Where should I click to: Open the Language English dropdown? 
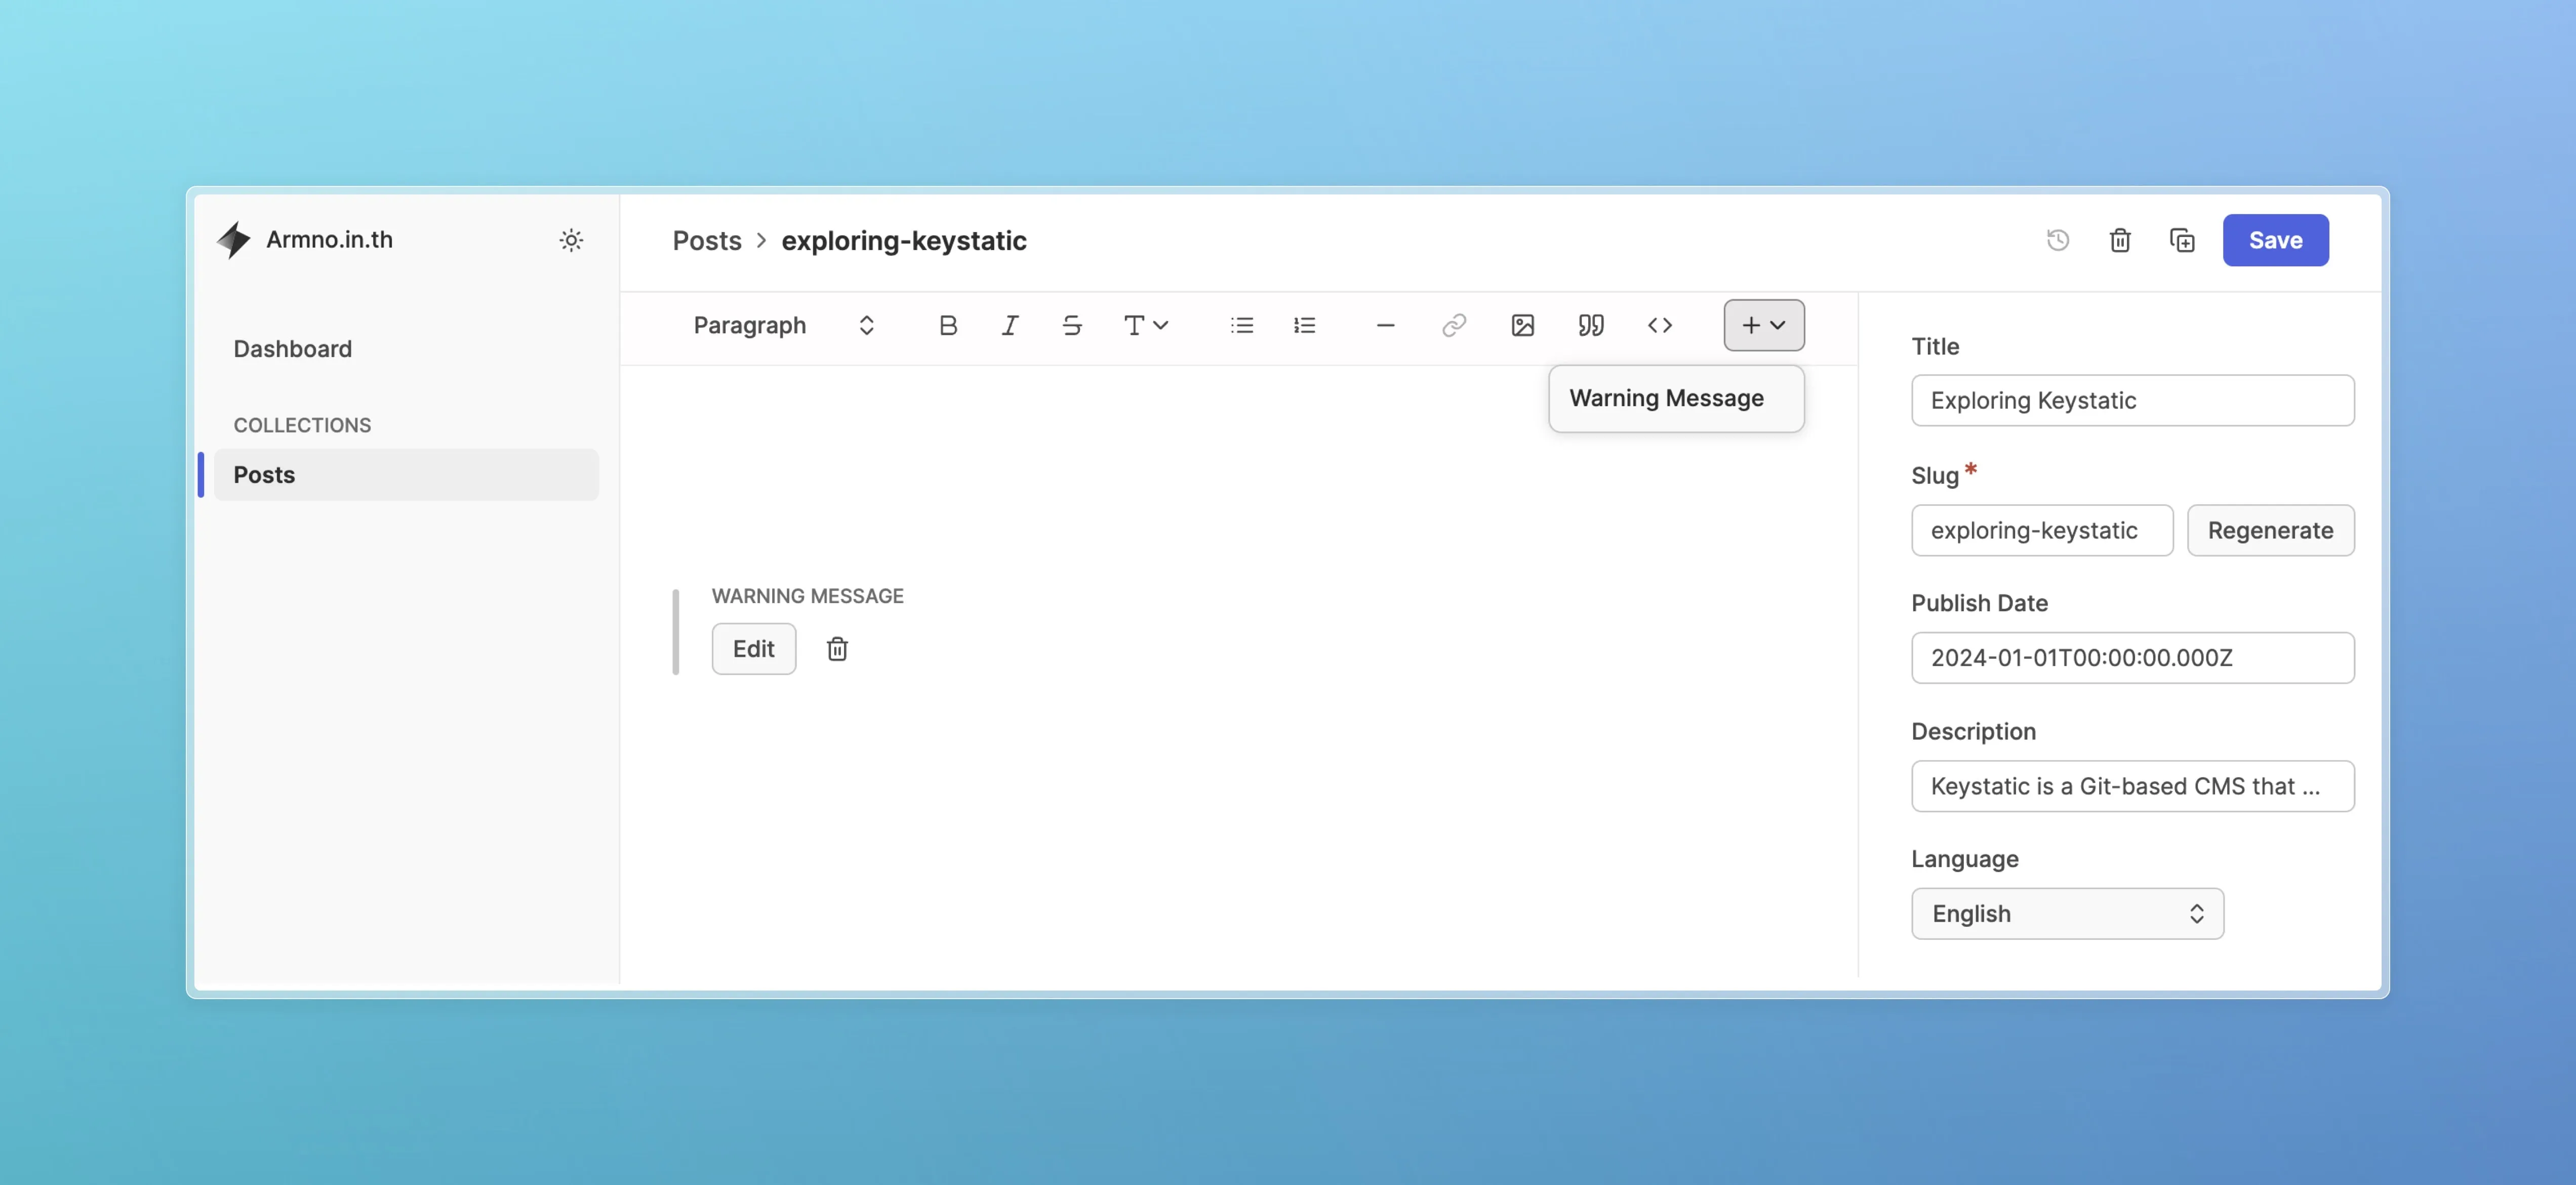coord(2066,913)
